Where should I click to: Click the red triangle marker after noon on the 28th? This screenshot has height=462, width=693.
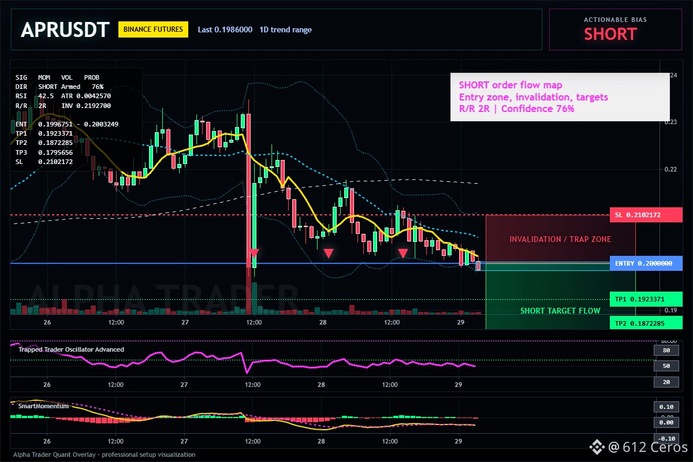click(x=403, y=253)
